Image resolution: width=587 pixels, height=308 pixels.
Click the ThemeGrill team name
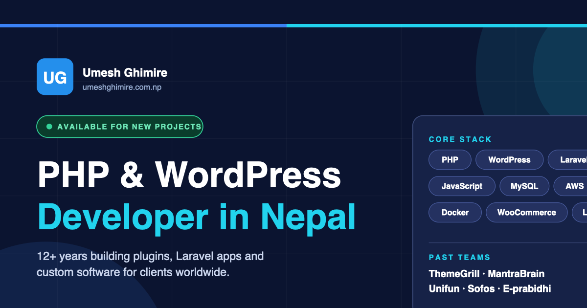tap(454, 274)
